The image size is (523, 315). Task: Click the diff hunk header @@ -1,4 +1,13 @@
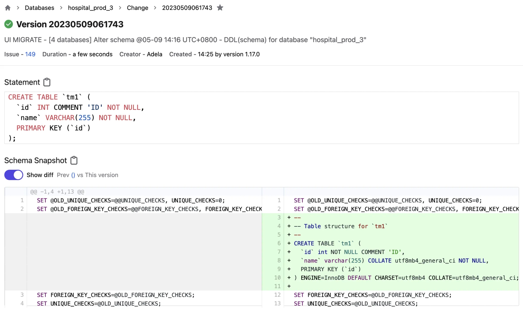57,192
